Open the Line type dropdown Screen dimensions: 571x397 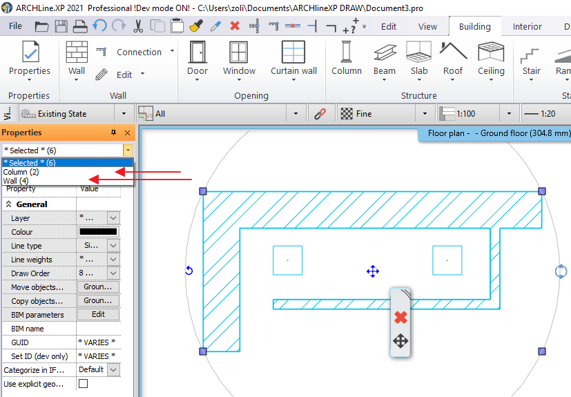point(113,246)
